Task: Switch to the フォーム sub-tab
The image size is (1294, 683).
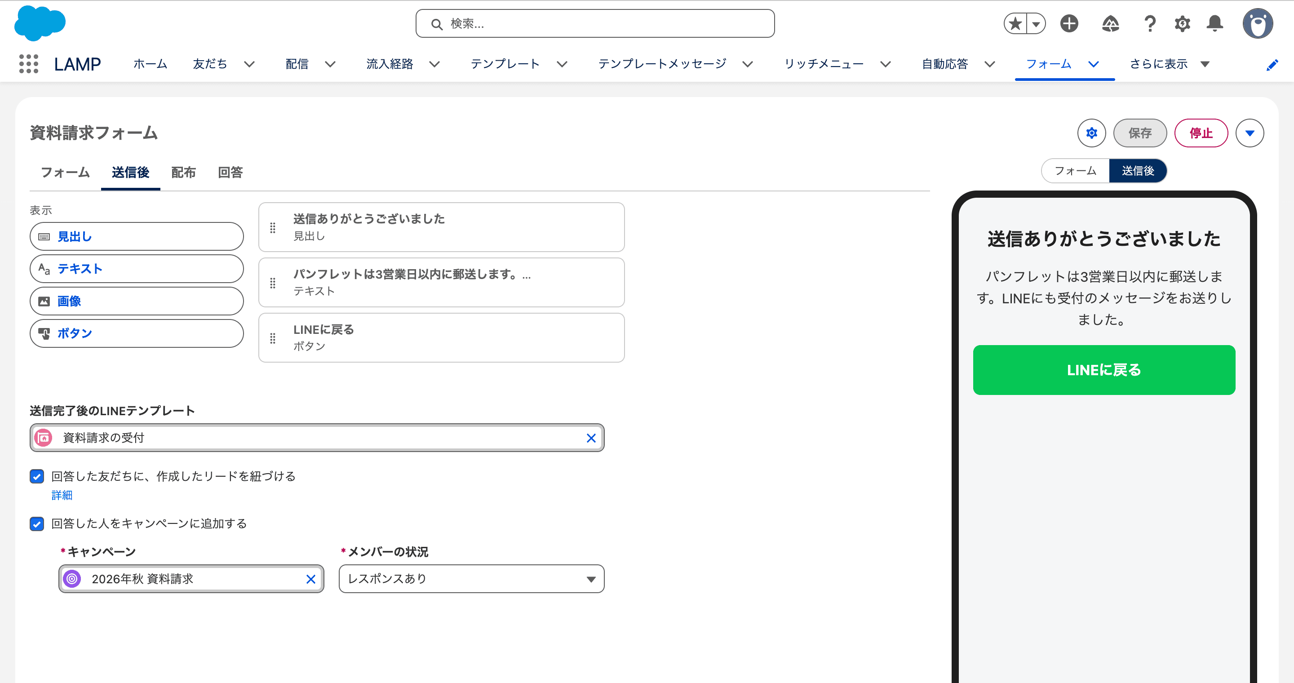Action: pos(65,172)
